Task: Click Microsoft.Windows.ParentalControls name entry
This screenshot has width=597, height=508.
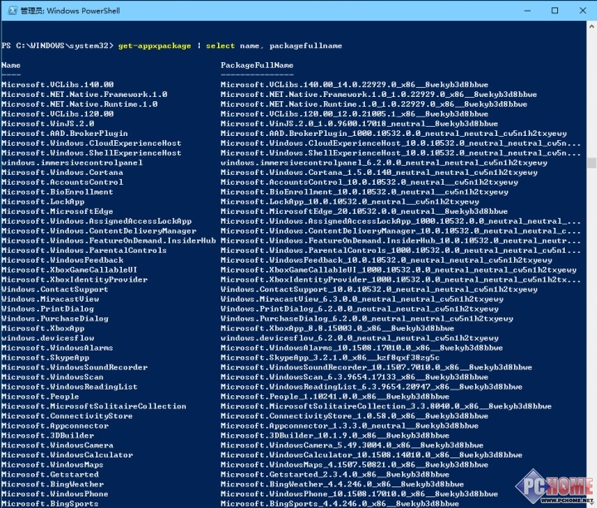Action: [x=84, y=250]
